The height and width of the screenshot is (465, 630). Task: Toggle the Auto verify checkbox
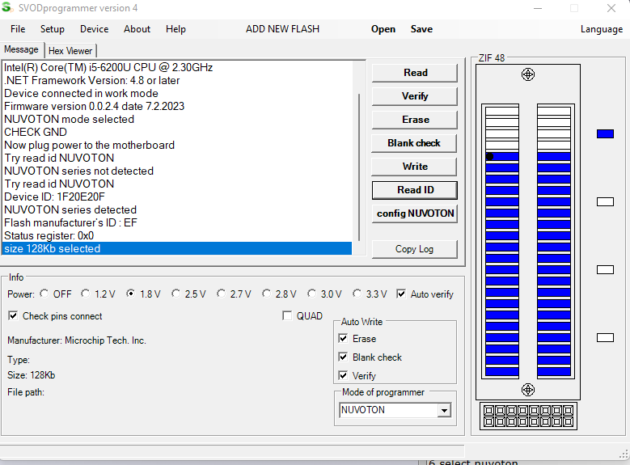(402, 294)
